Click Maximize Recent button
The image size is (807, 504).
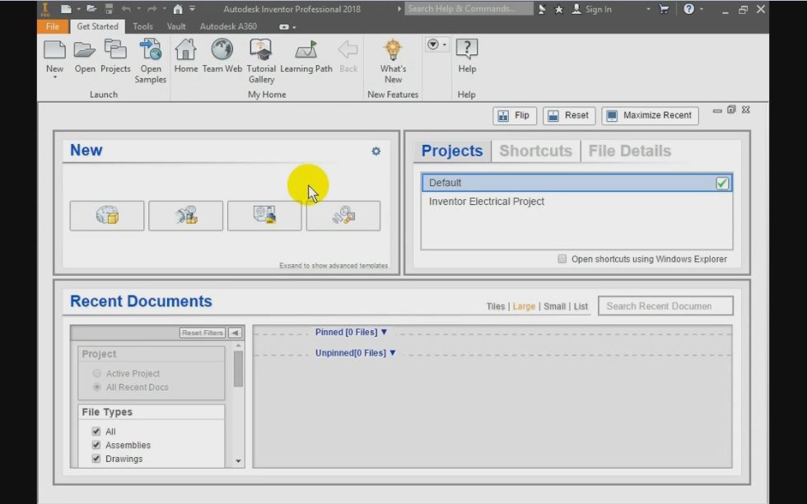pos(650,115)
